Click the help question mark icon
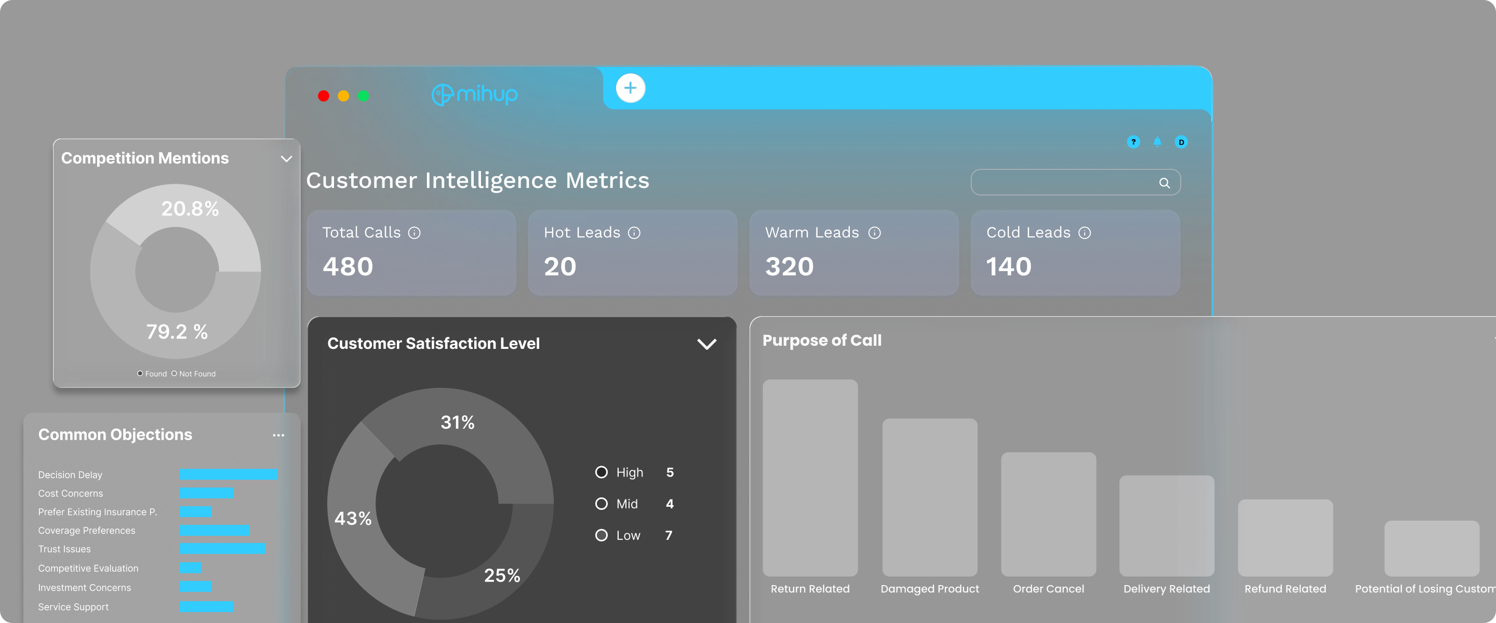 pyautogui.click(x=1133, y=142)
